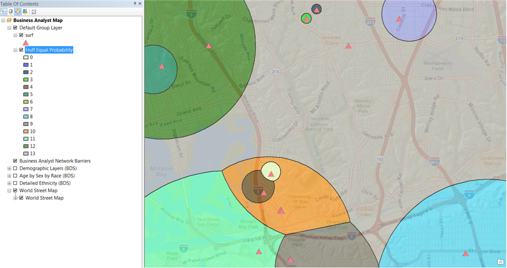This screenshot has width=507, height=268.
Task: Click the triangle marker in orange zone
Action: pos(280,211)
